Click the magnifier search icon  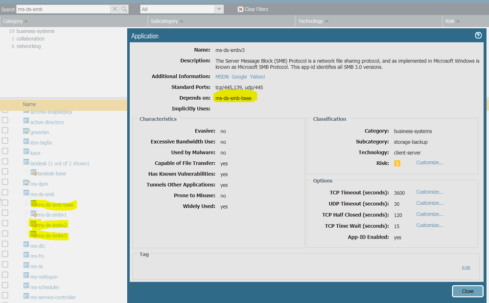pyautogui.click(x=124, y=9)
